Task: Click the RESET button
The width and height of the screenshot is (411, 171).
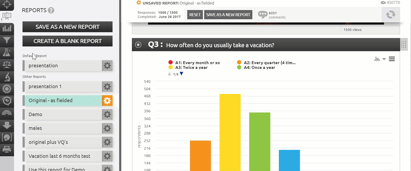Action: point(195,15)
